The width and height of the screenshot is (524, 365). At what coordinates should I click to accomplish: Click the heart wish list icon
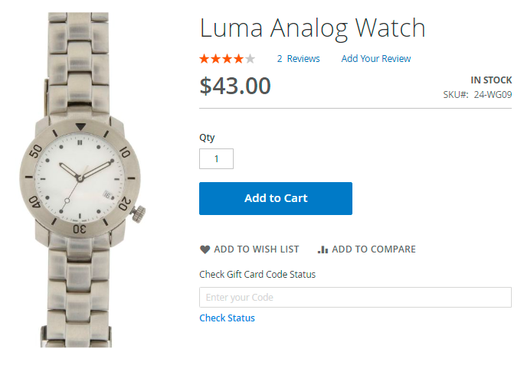click(x=205, y=249)
